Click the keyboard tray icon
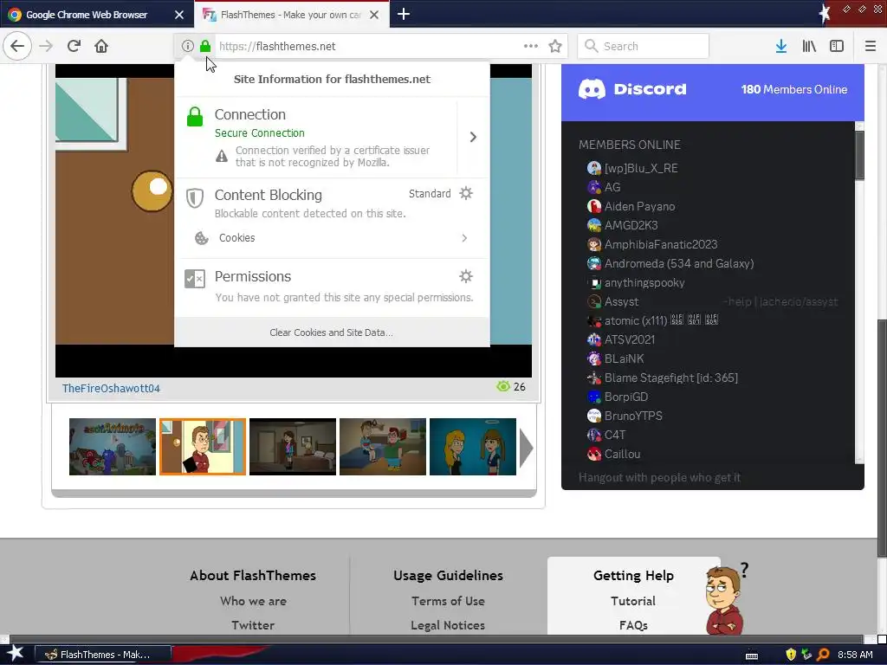The image size is (887, 665). (x=752, y=655)
